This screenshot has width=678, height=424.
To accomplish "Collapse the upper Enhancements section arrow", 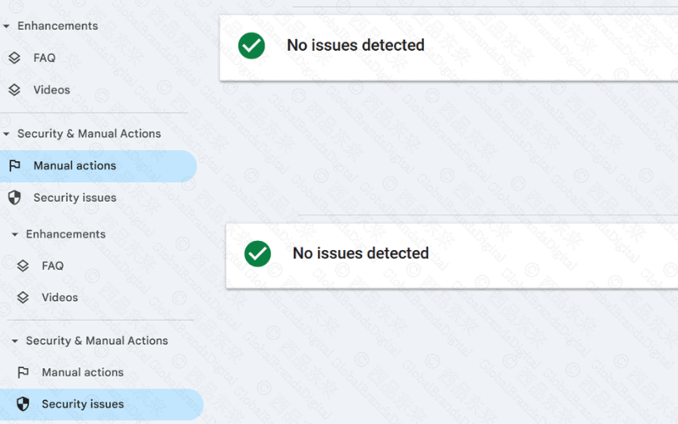I will pos(6,26).
